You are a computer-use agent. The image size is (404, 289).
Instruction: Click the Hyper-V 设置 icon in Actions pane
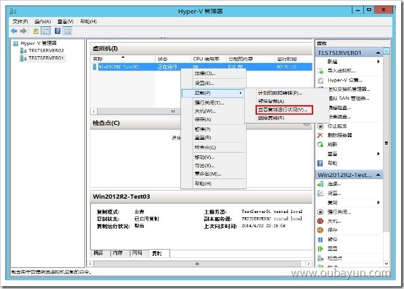(x=320, y=80)
